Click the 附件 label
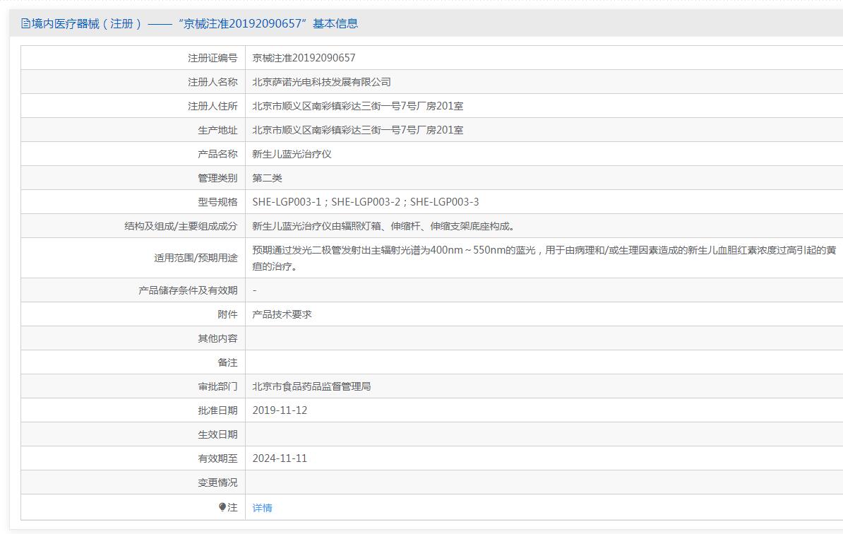The height and width of the screenshot is (534, 843). click(x=227, y=314)
